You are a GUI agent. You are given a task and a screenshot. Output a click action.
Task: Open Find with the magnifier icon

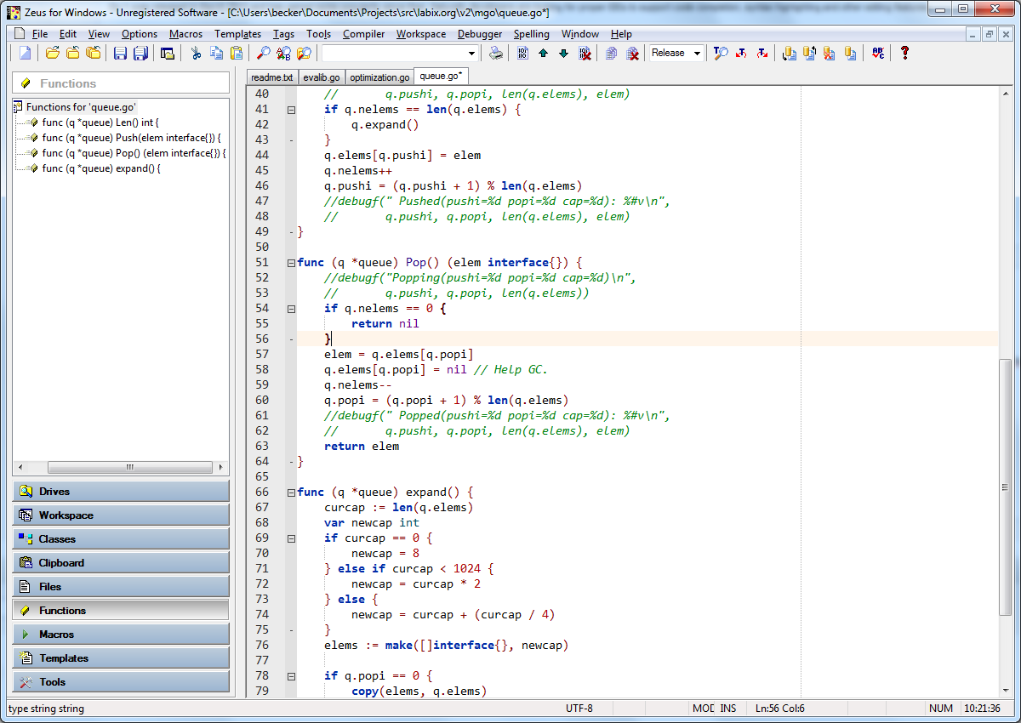click(x=264, y=53)
